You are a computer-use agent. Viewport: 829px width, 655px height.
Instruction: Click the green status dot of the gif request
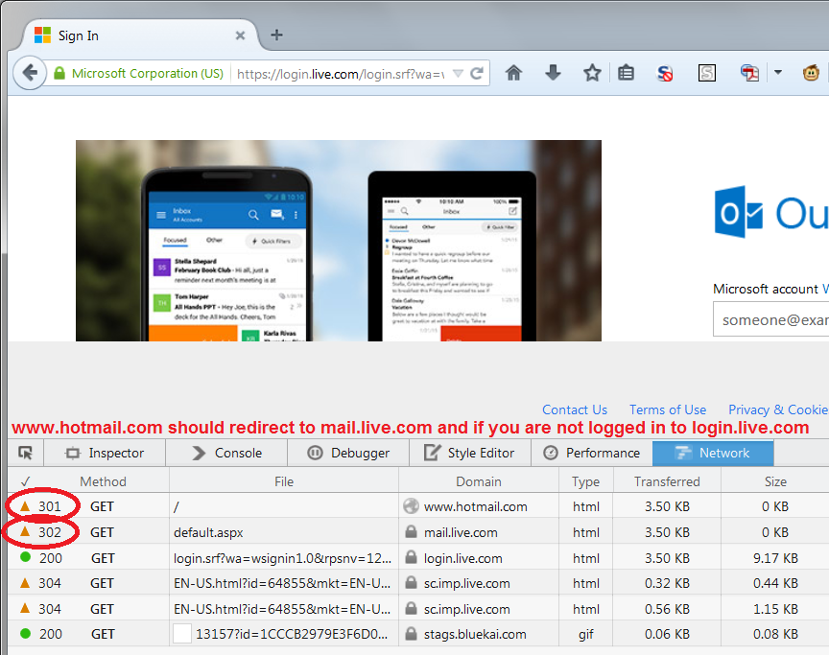coord(25,633)
